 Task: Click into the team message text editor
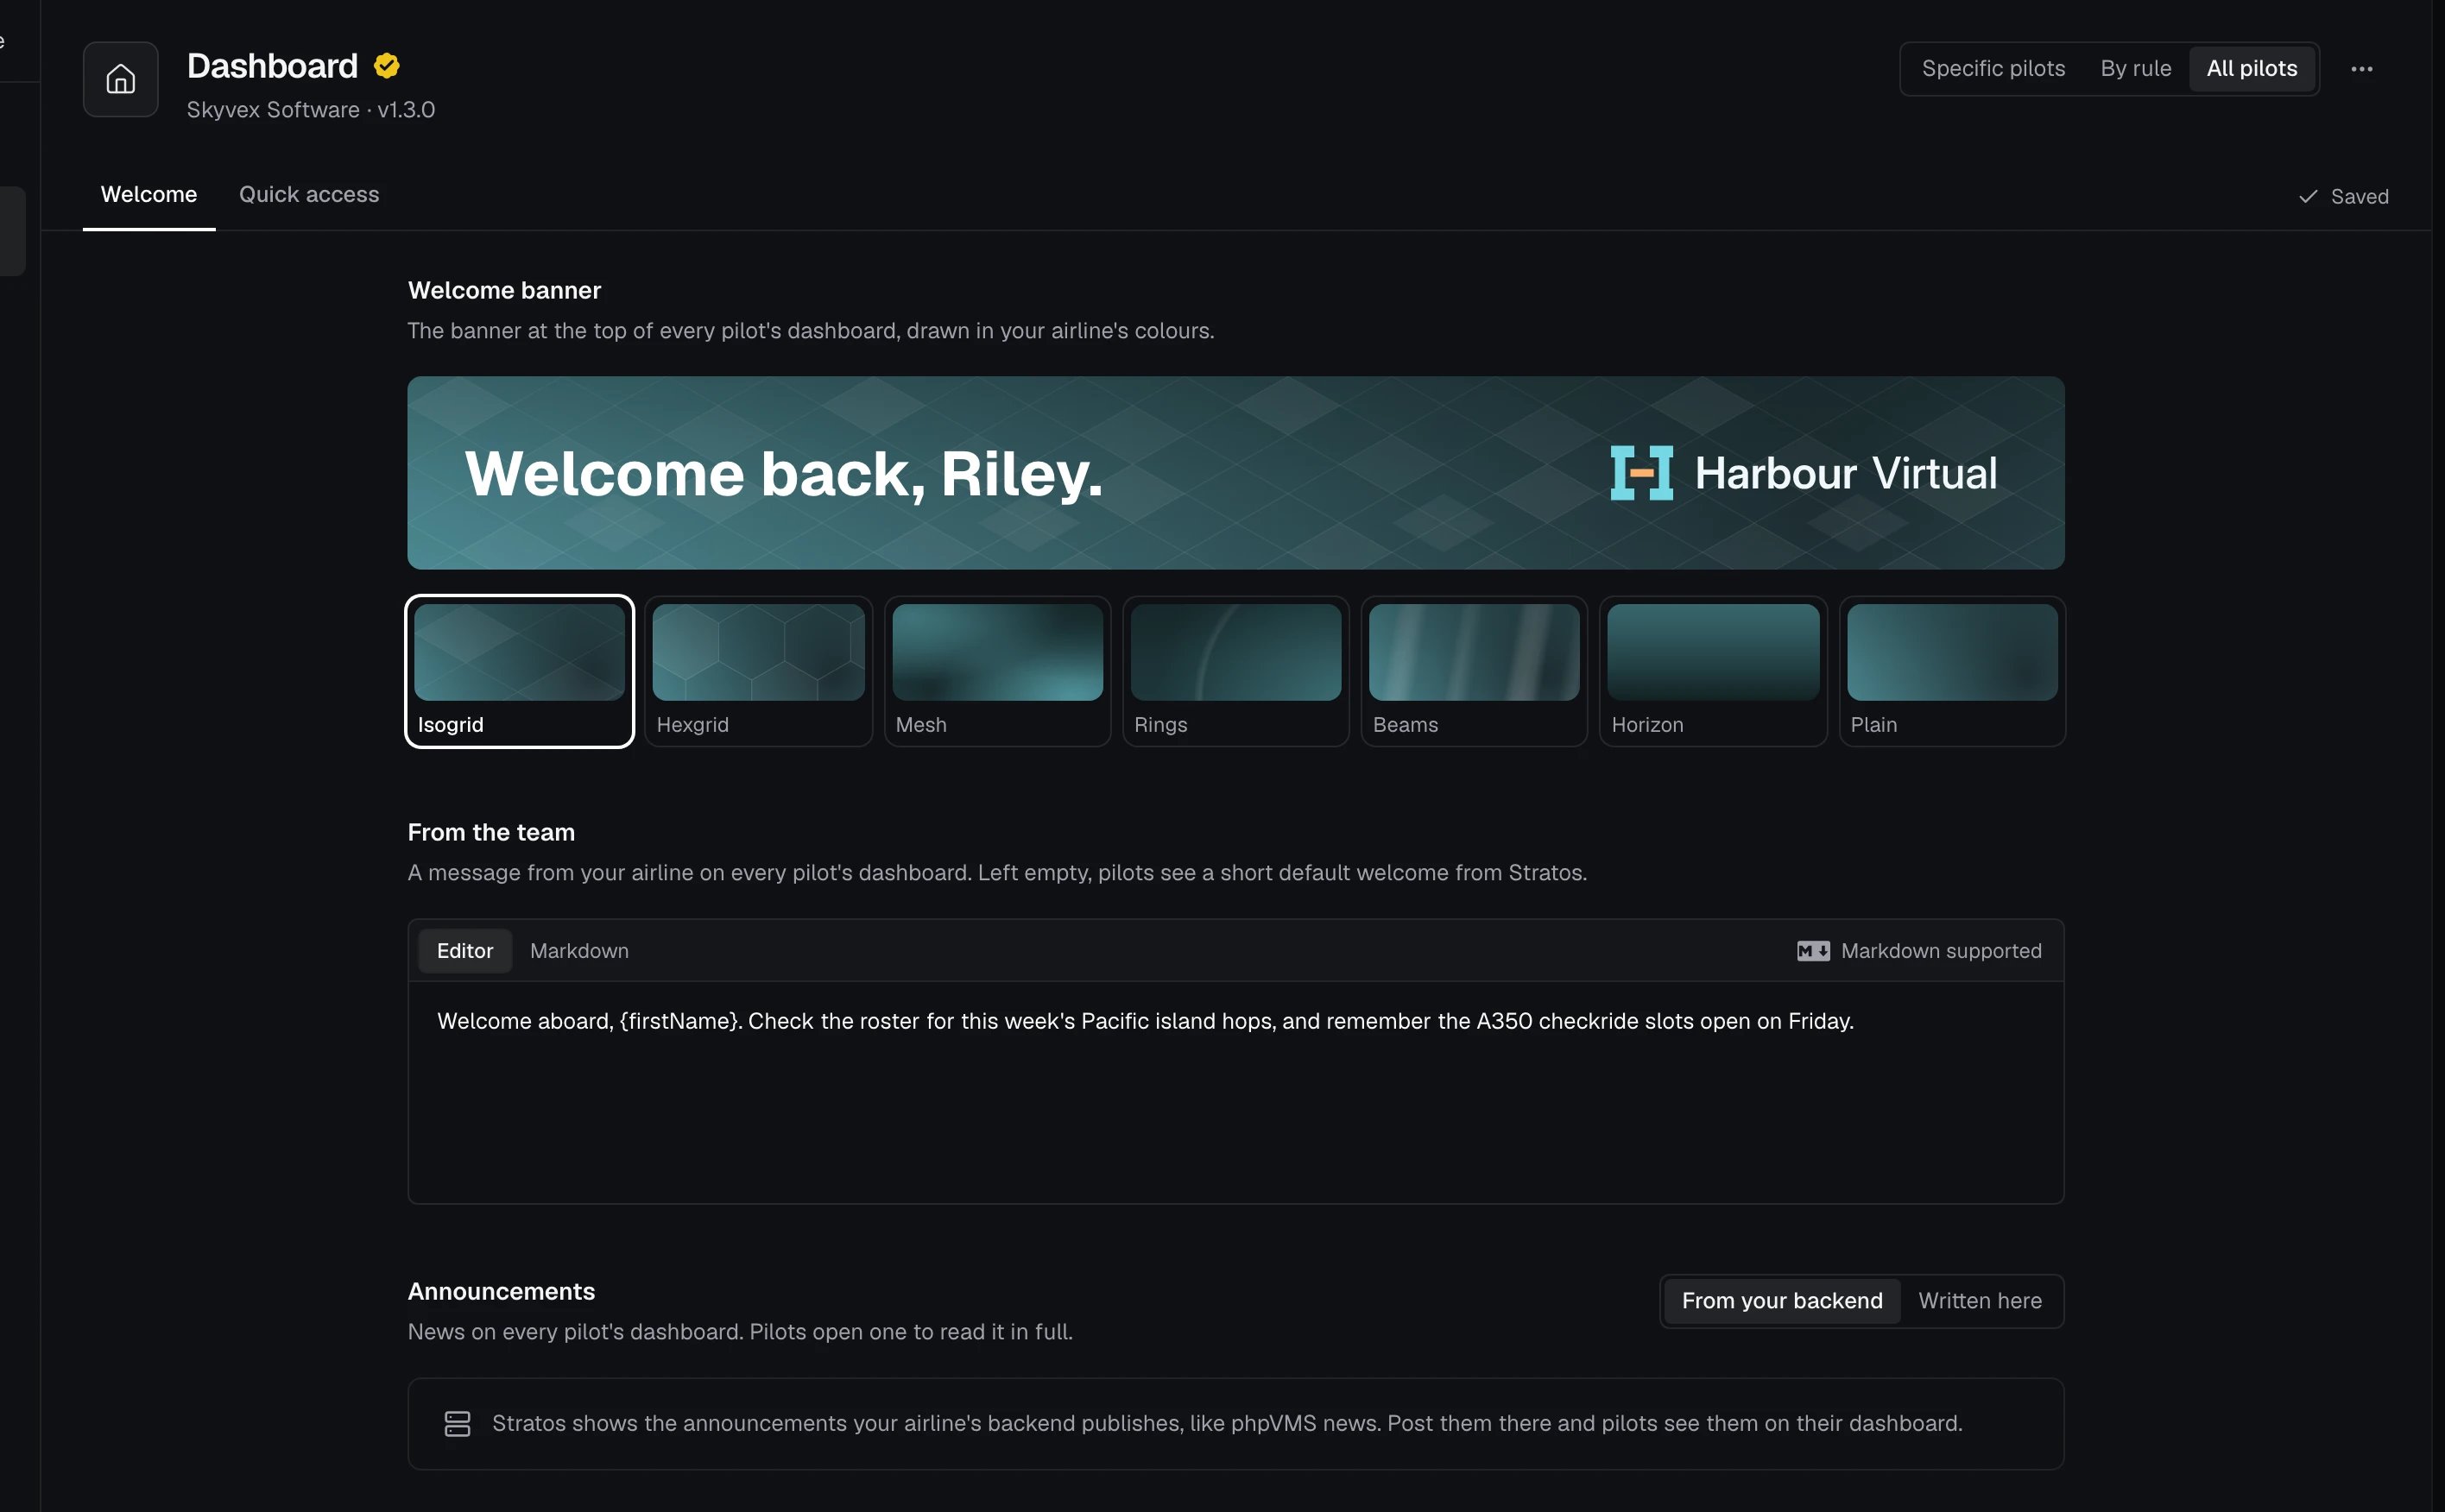[x=1235, y=1092]
